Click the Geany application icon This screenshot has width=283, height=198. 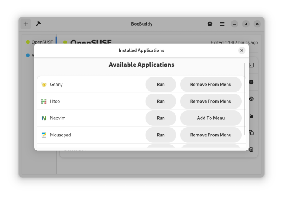(44, 85)
